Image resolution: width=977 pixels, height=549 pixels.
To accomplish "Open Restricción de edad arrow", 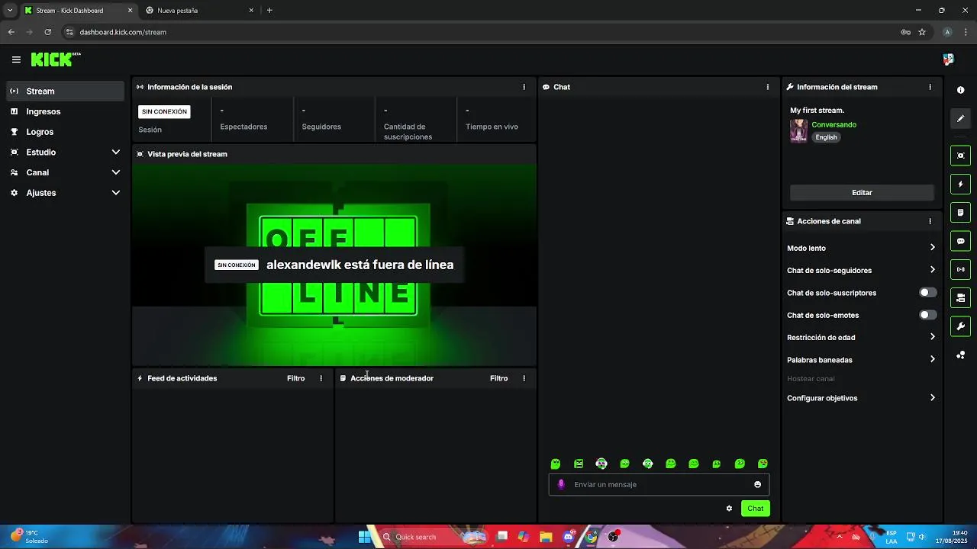I will 932,337.
